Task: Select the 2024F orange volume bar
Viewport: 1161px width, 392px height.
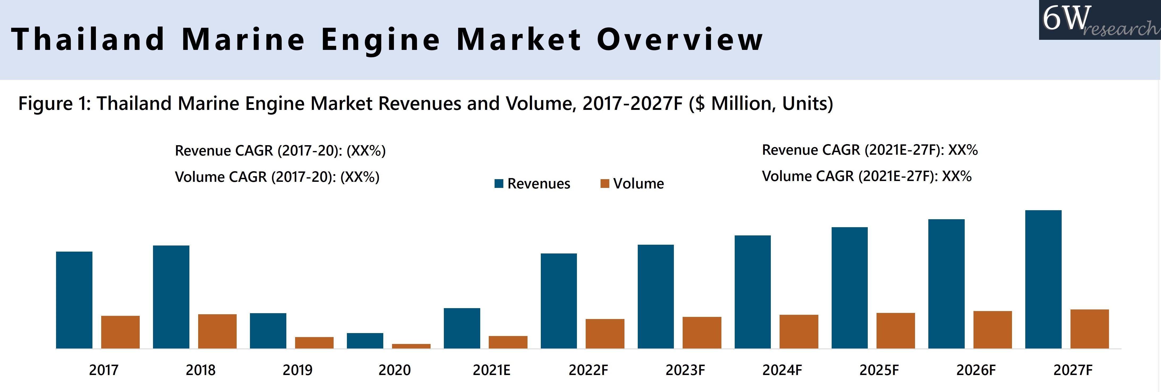Action: (799, 332)
